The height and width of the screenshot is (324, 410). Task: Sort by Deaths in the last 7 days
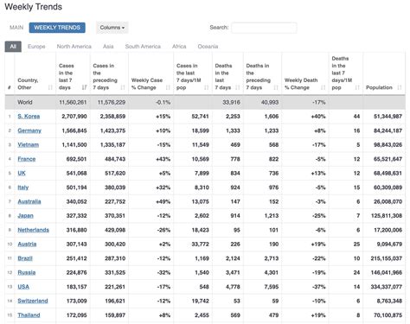238,87
